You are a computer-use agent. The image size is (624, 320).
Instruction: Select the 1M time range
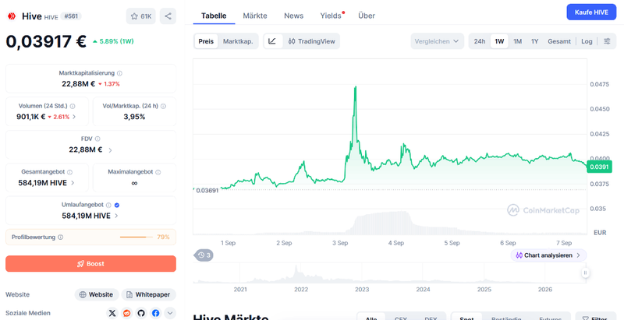point(517,41)
